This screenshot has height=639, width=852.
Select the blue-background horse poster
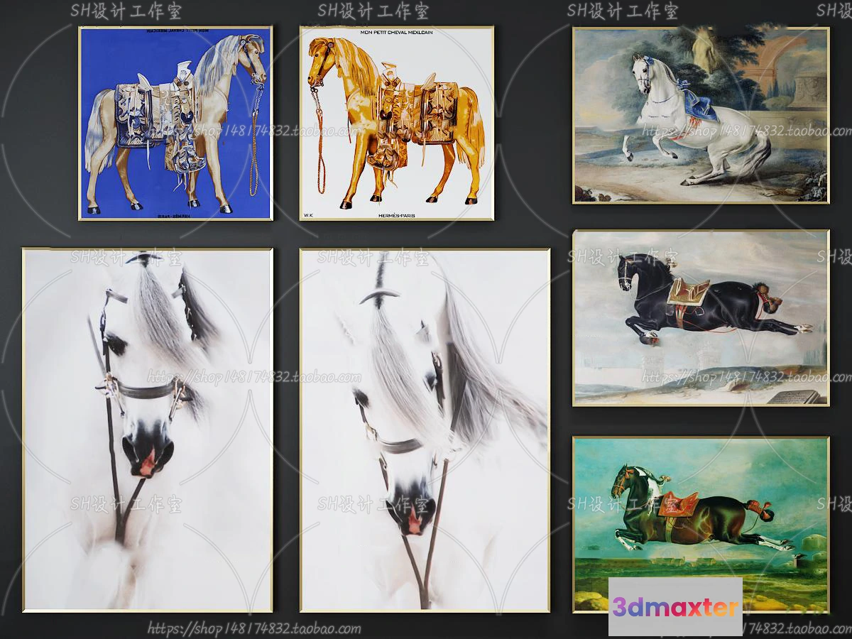(x=175, y=123)
